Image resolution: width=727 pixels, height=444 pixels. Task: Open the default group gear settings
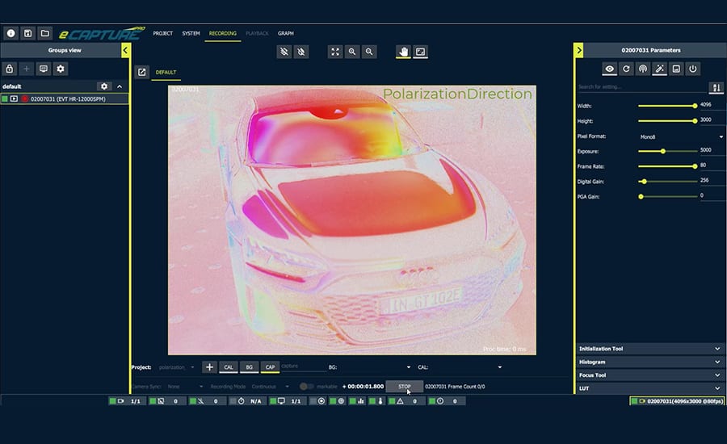click(x=104, y=86)
